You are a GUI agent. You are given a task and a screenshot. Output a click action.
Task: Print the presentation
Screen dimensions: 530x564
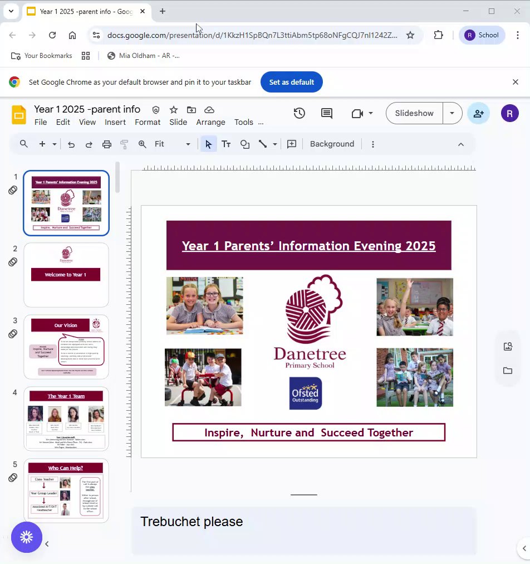tap(107, 144)
